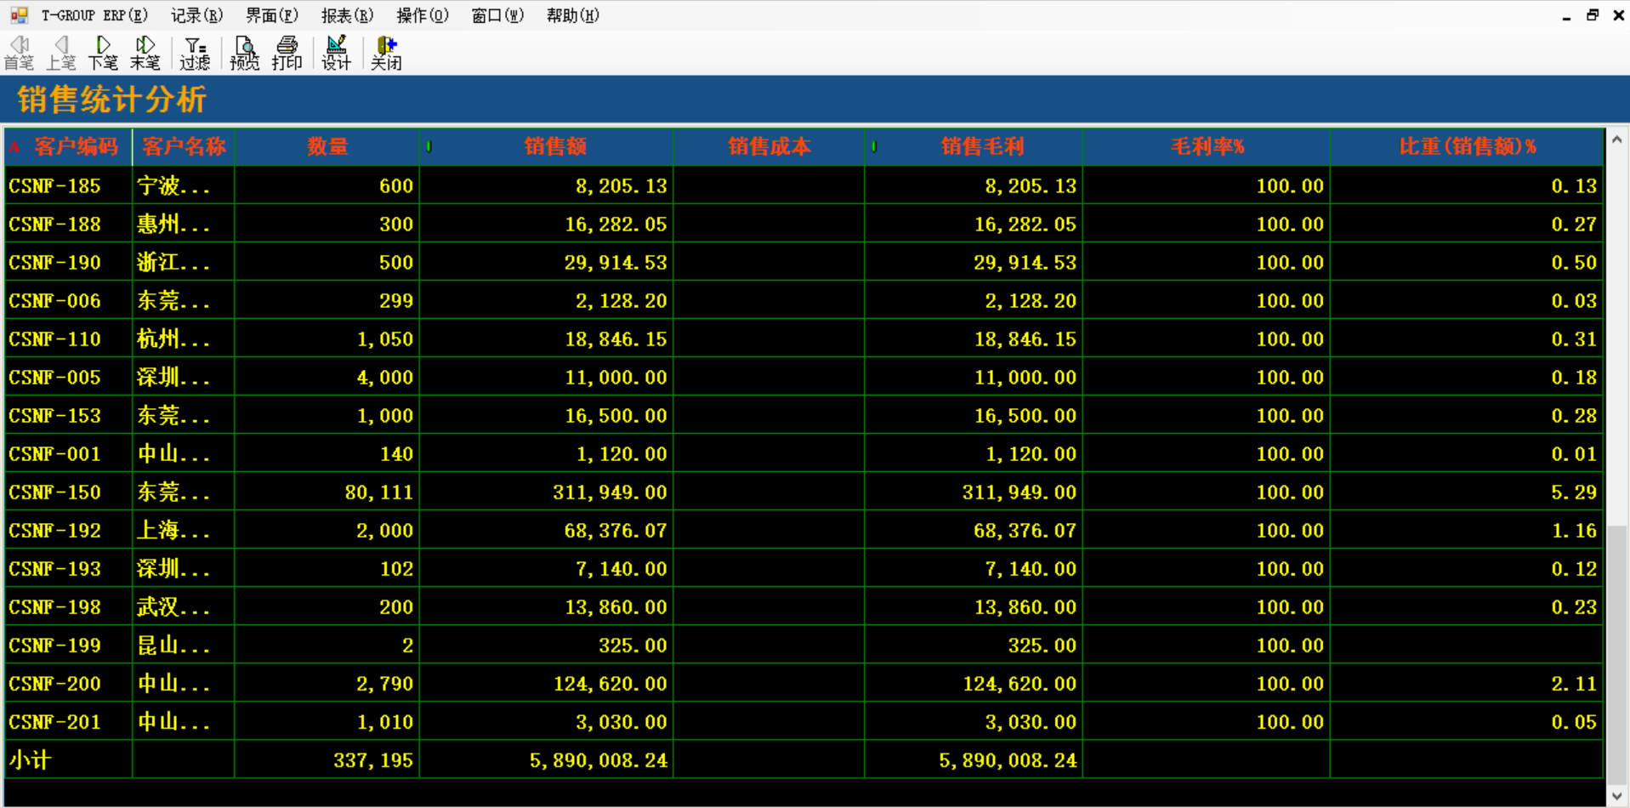Select customer code CSNF-201

54,722
